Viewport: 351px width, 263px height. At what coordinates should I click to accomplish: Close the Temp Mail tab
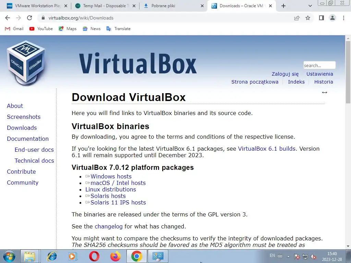(134, 6)
